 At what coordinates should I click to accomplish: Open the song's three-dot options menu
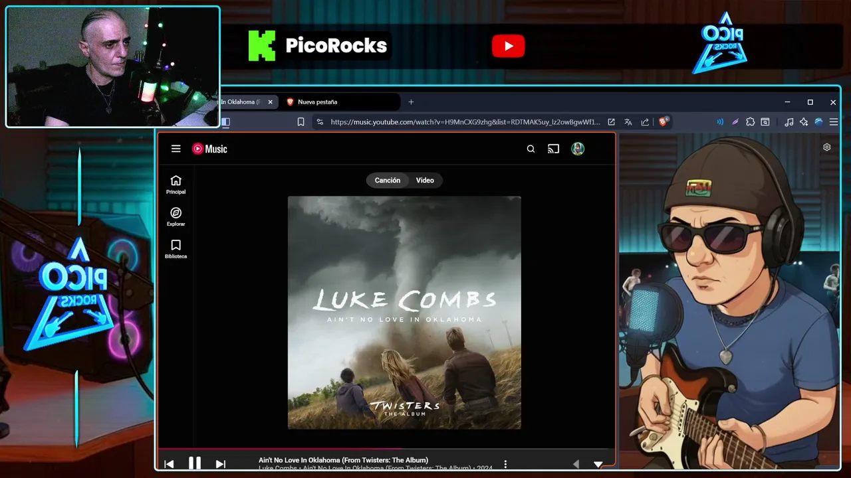pyautogui.click(x=505, y=464)
